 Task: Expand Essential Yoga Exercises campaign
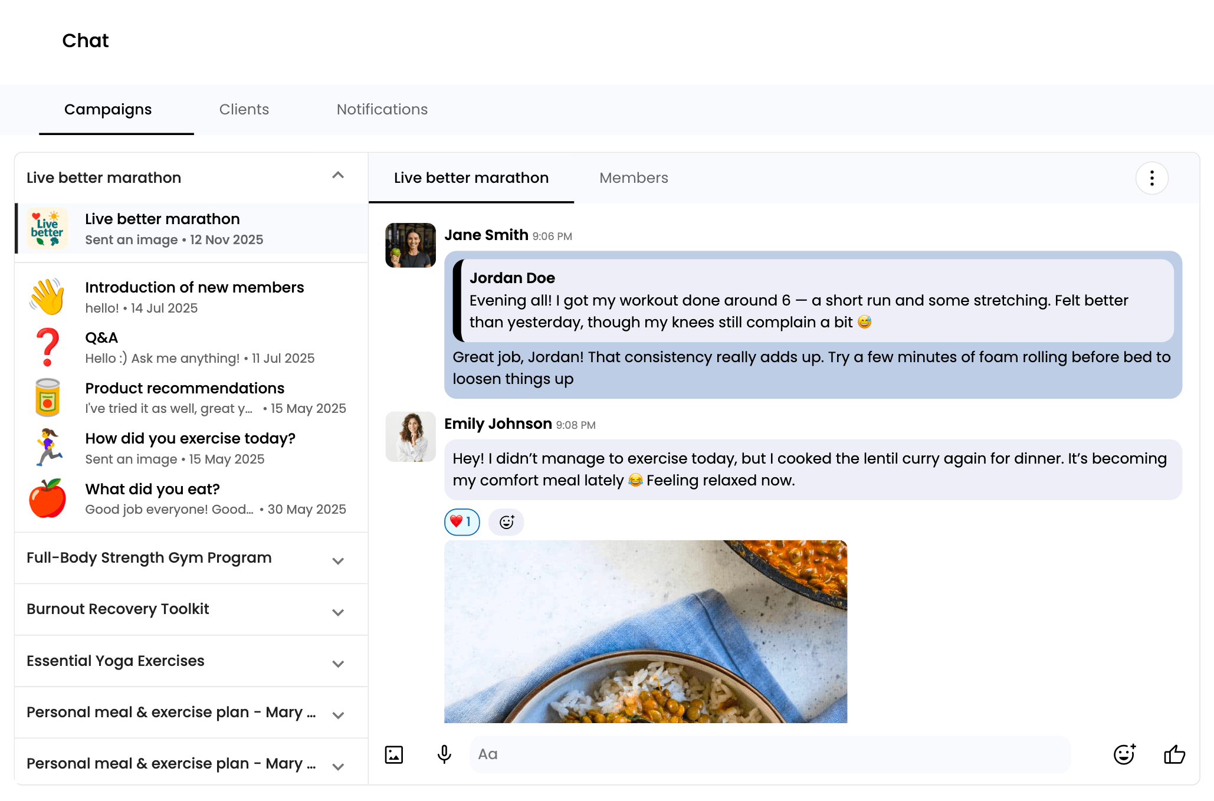click(x=337, y=663)
